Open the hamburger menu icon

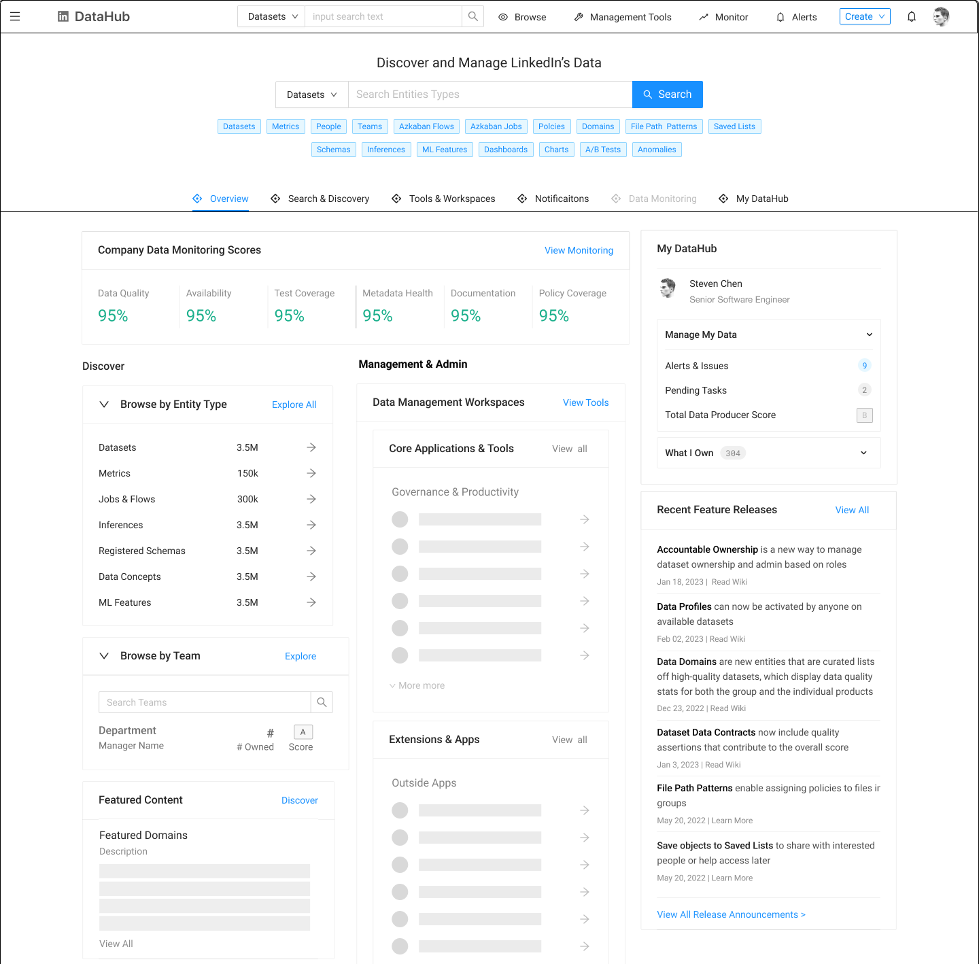[x=15, y=16]
